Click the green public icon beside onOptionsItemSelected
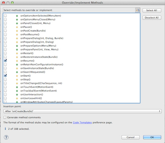The image size is (165, 143). (x=17, y=16)
